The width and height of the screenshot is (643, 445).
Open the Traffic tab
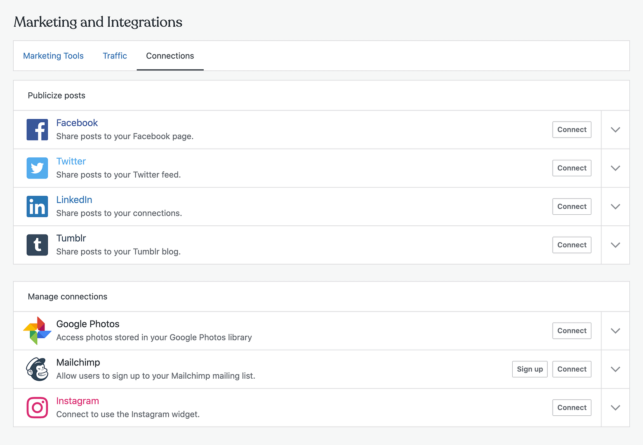click(115, 56)
